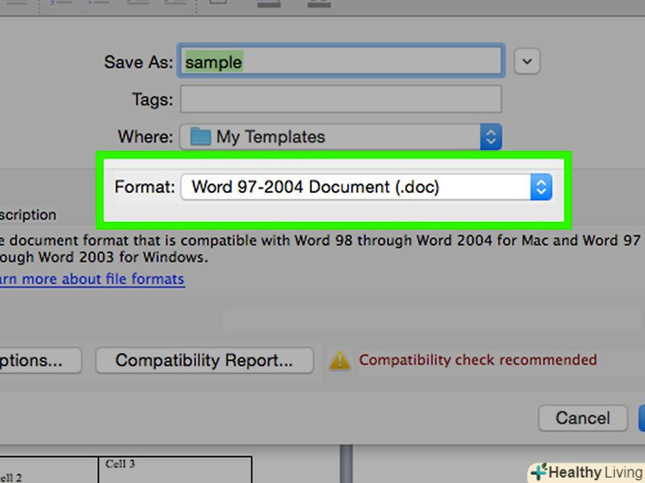Click table Cell 3 in the document
This screenshot has height=483, width=645.
click(175, 470)
